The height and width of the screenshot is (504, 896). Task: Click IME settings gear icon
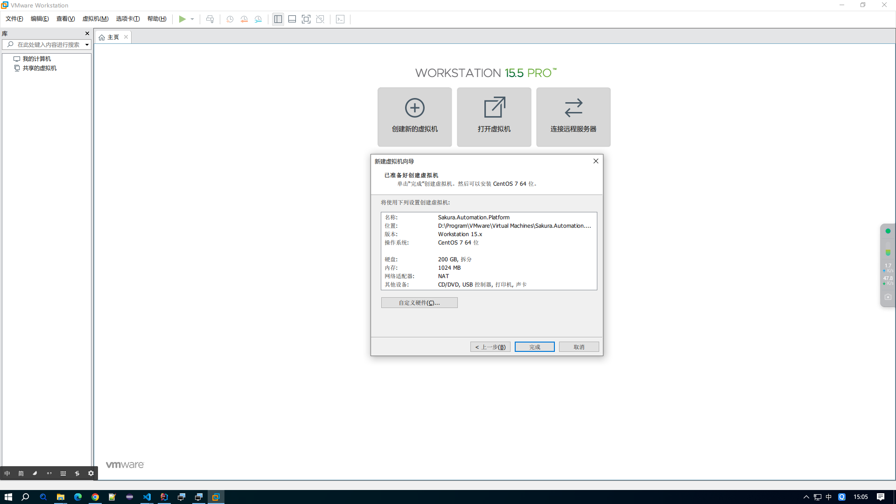[91, 473]
